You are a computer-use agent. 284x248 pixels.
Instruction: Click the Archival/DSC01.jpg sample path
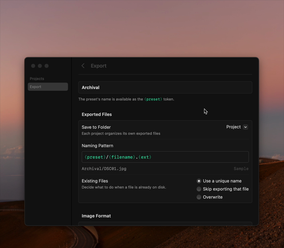pyautogui.click(x=104, y=169)
